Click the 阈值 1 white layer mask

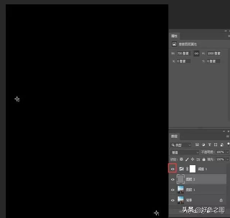point(193,169)
